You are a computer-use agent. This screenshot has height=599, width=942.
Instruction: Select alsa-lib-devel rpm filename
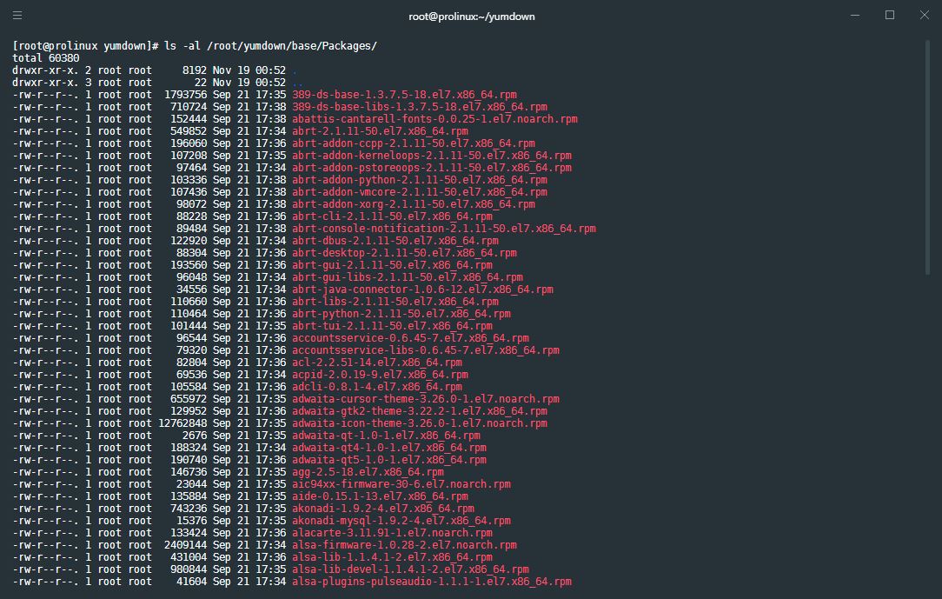point(410,569)
